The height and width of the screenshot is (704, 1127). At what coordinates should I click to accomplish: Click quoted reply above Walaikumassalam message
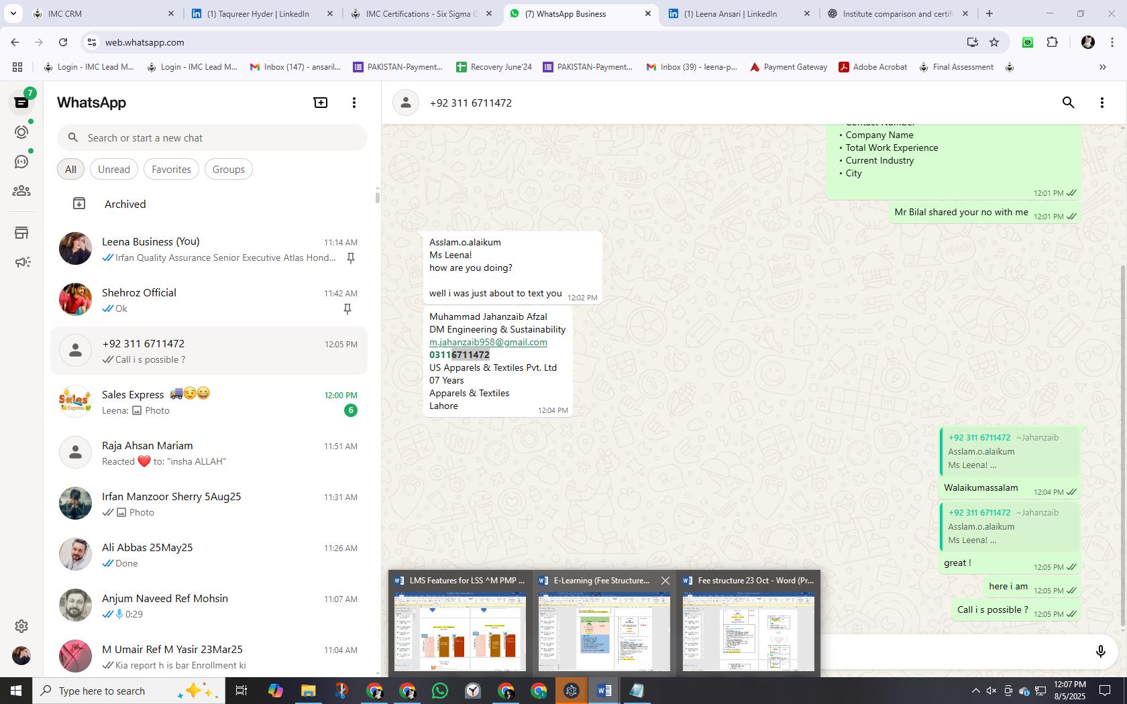(x=1010, y=451)
